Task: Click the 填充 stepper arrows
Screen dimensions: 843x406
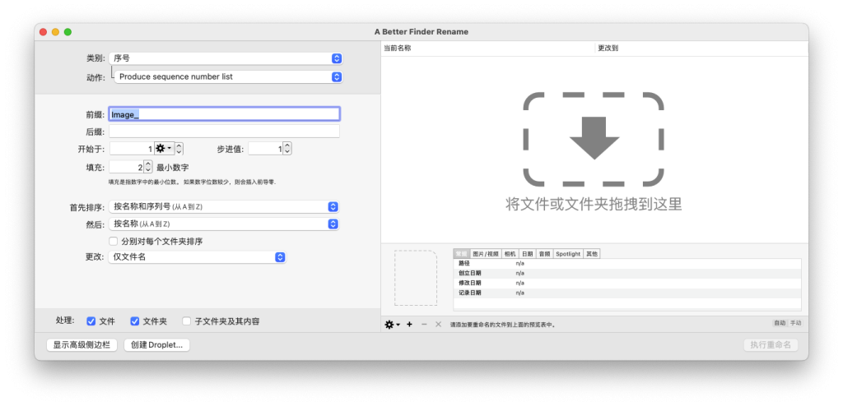Action: tap(148, 167)
